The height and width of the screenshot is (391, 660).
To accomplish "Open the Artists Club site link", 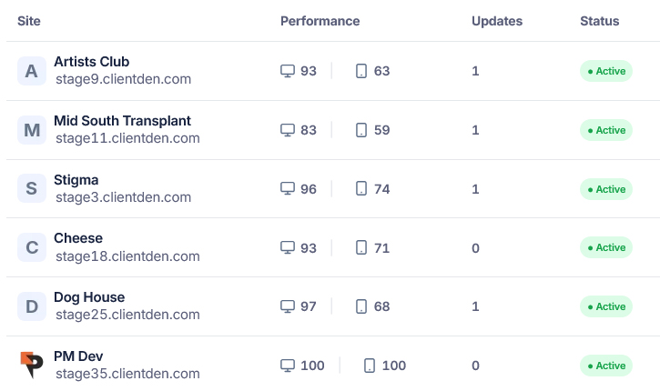I will click(91, 62).
